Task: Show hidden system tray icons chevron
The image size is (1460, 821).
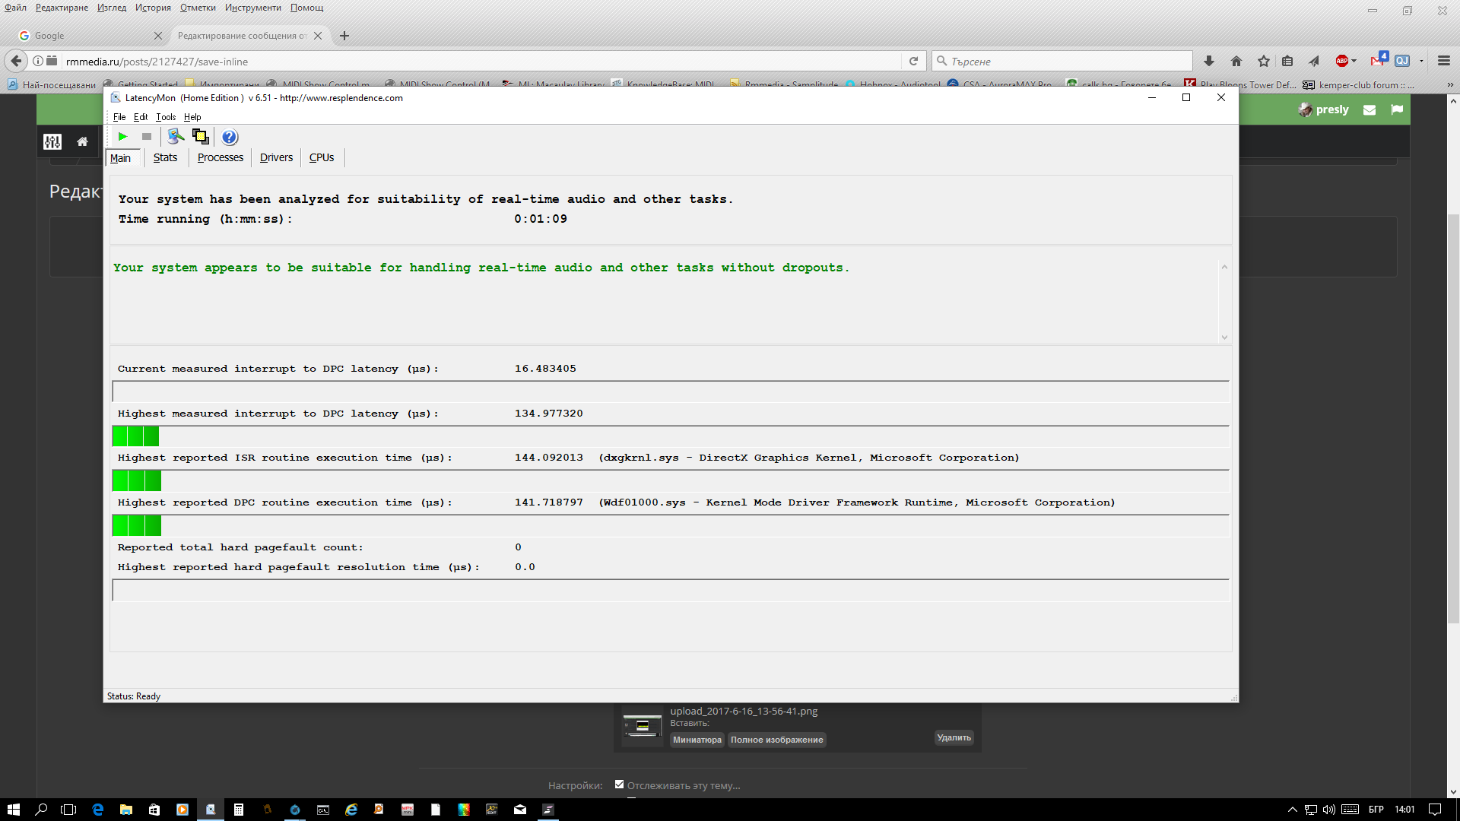Action: click(x=1292, y=810)
